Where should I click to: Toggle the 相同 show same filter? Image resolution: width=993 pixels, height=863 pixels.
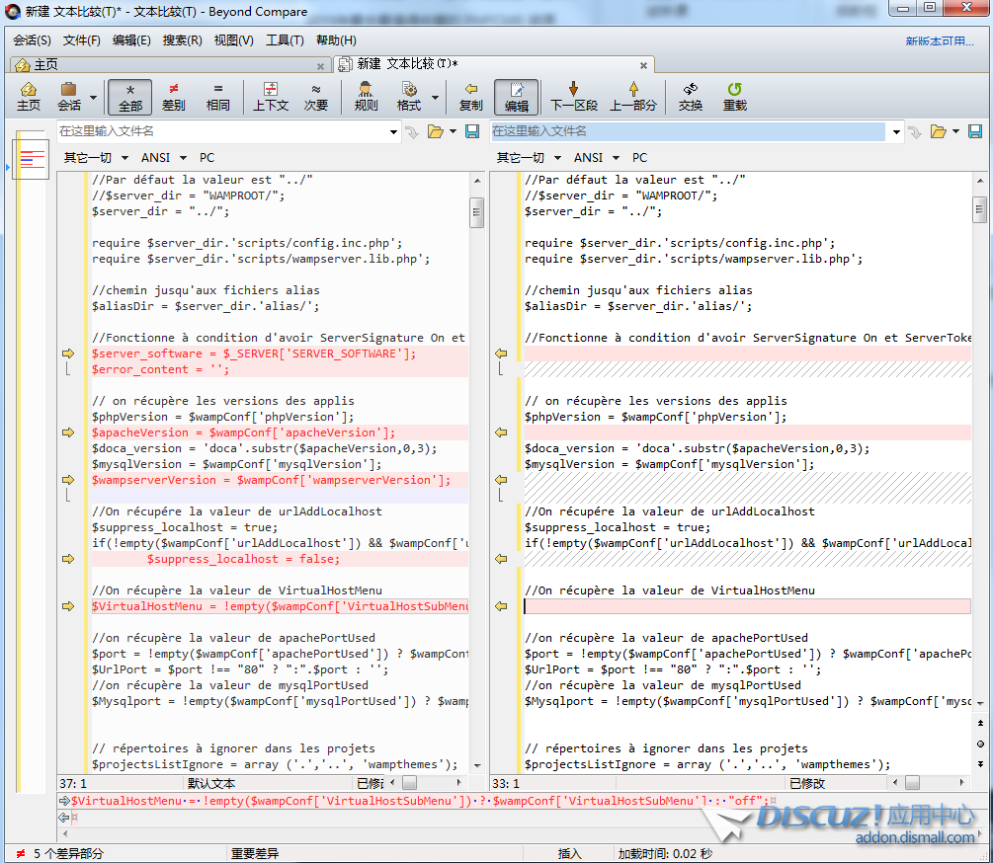[x=217, y=97]
